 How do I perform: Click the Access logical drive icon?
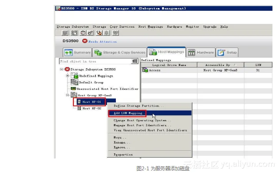click(x=145, y=70)
